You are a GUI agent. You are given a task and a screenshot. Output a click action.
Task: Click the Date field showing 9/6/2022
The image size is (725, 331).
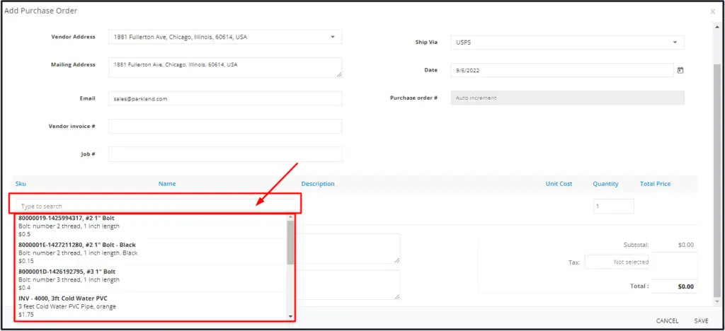tap(561, 71)
